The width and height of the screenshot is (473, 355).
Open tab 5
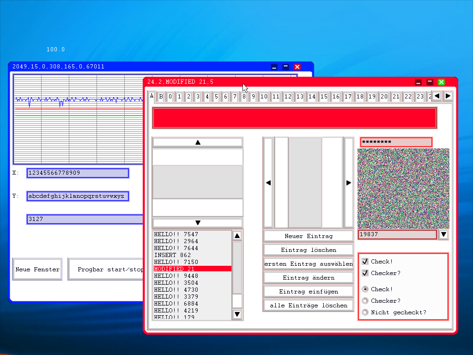click(216, 97)
